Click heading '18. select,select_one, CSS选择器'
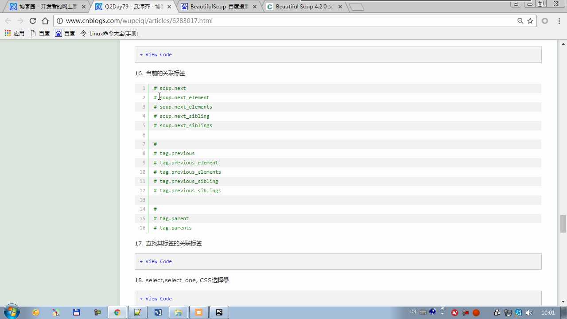Image resolution: width=567 pixels, height=319 pixels. tap(182, 280)
